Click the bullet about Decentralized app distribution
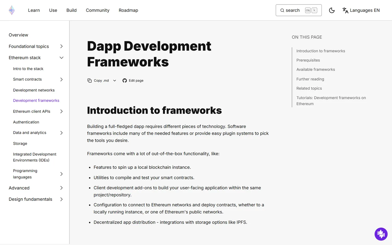The height and width of the screenshot is (245, 392). point(170,222)
